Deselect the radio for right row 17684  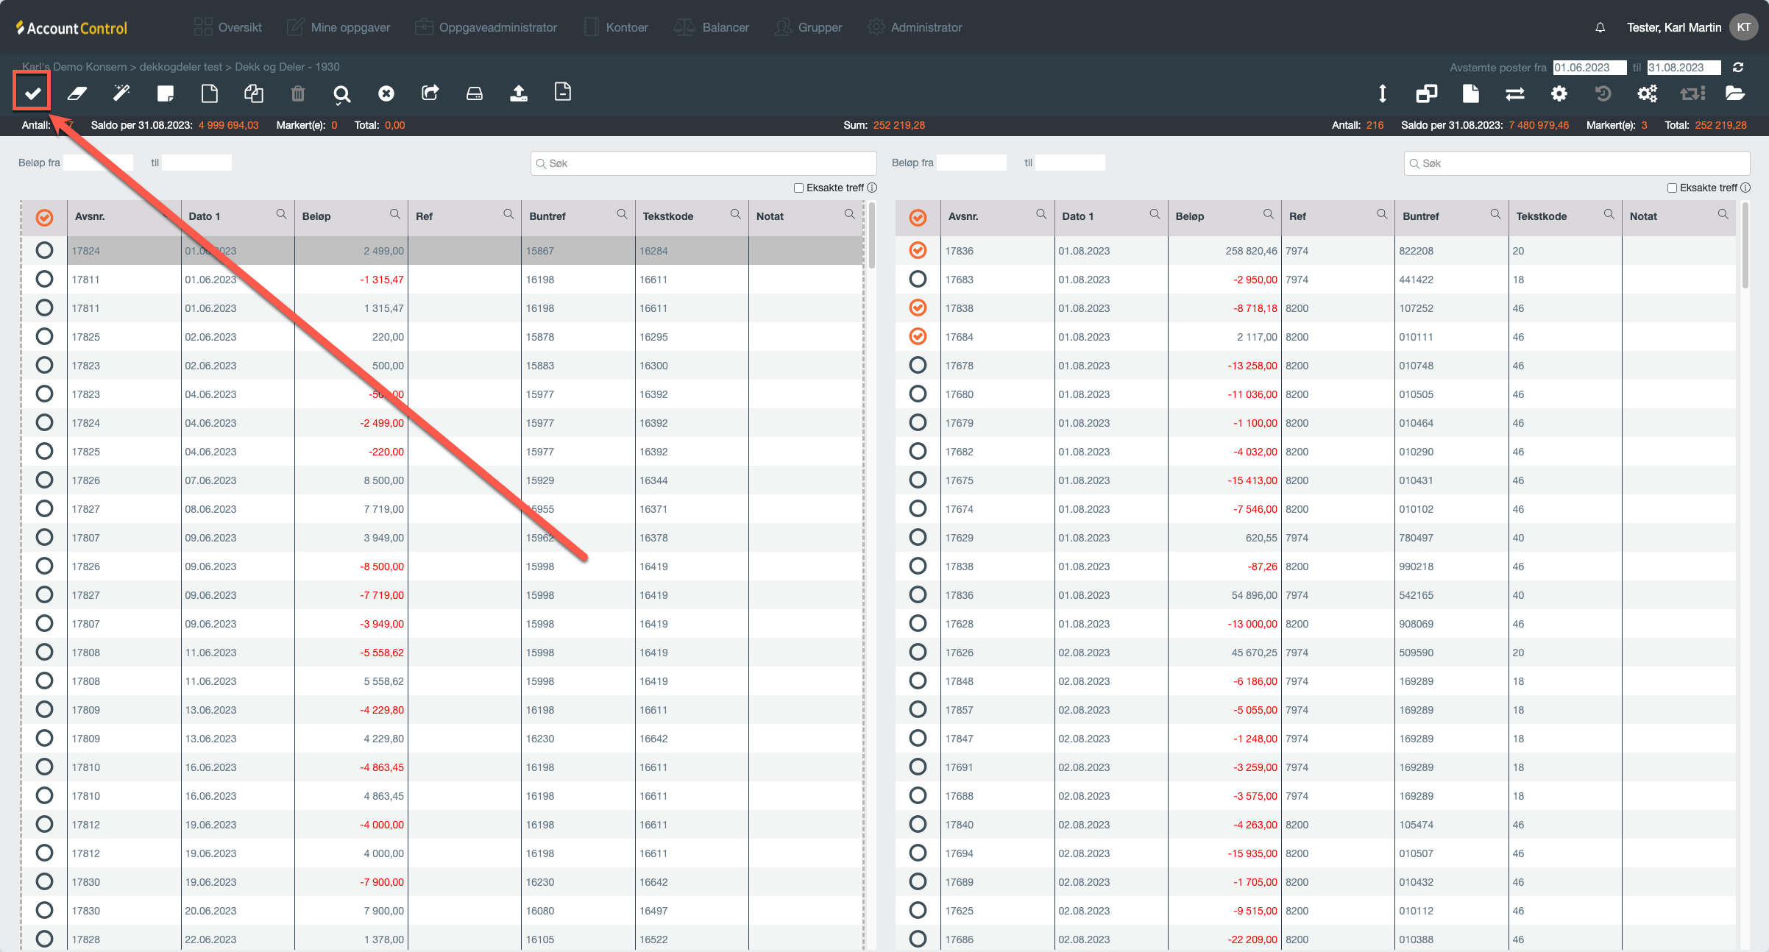(x=918, y=336)
